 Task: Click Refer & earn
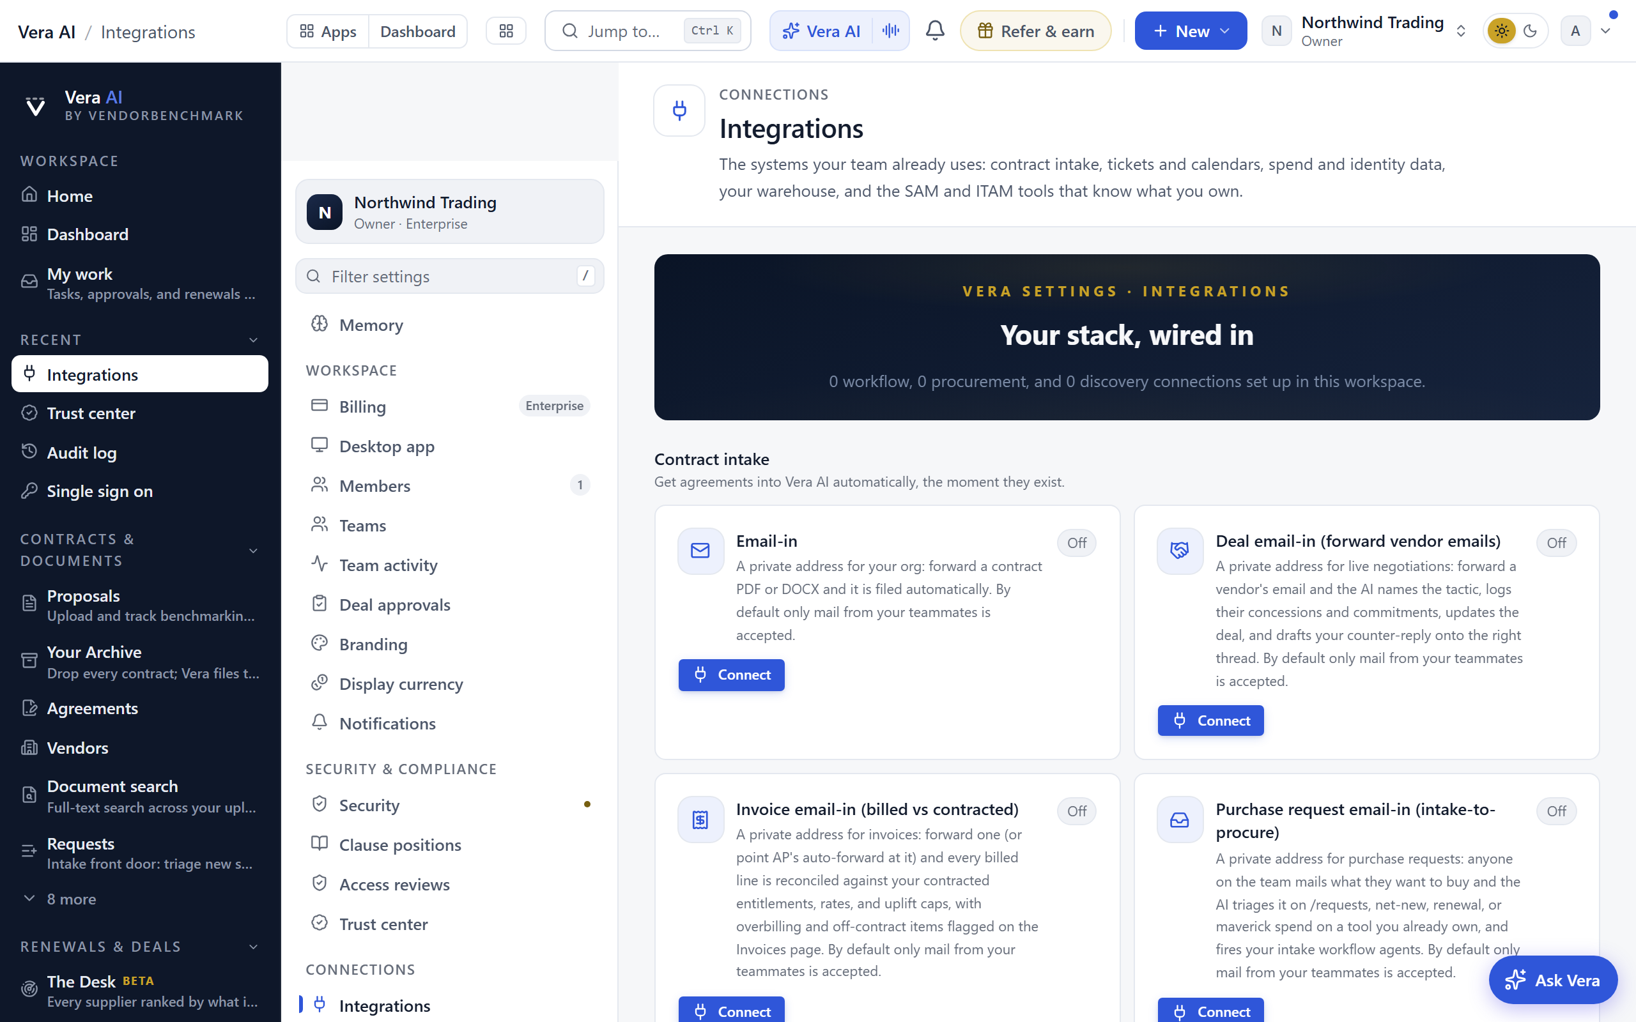pos(1036,31)
